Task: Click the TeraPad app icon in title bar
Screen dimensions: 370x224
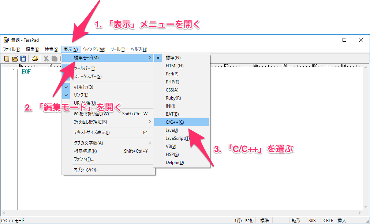Action: (6, 40)
